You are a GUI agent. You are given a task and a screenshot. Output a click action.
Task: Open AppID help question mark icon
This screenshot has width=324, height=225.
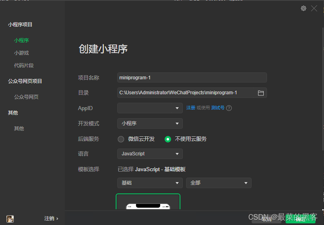229,108
